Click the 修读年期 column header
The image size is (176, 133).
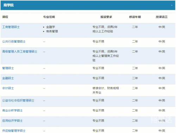coord(135,17)
